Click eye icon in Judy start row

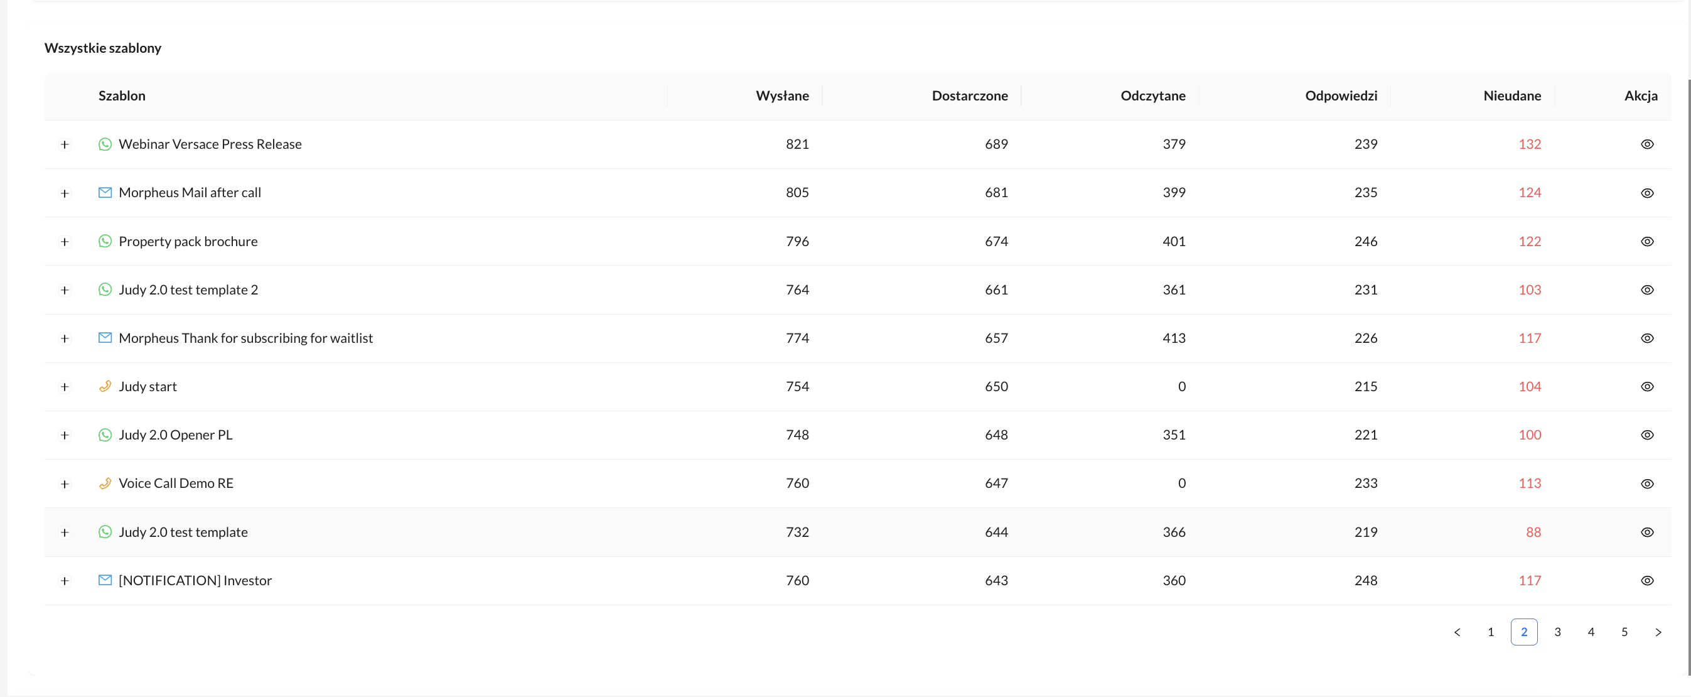coord(1647,386)
